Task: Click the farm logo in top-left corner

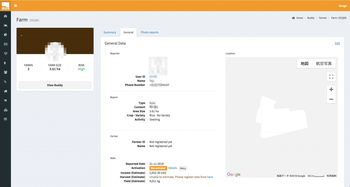Action: click(x=5, y=6)
